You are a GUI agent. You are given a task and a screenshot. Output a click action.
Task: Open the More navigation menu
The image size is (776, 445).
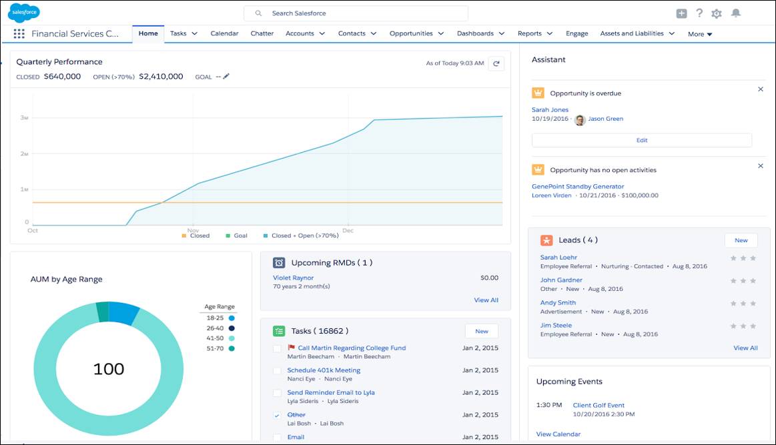(x=700, y=34)
